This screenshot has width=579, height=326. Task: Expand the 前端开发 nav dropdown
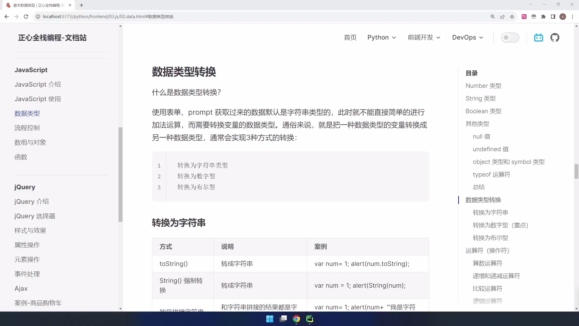click(x=424, y=37)
